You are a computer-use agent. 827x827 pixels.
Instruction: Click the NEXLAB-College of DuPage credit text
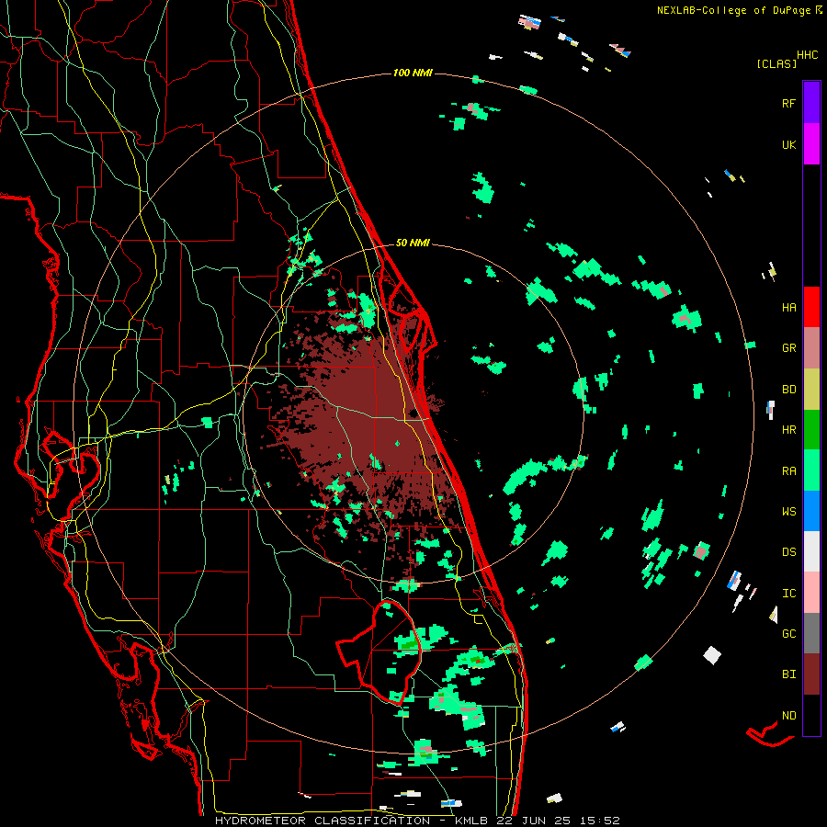pos(733,10)
